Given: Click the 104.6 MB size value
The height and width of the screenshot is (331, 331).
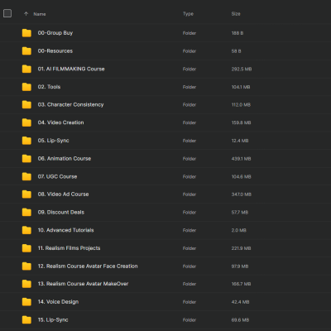Looking at the screenshot, I should coord(241,176).
